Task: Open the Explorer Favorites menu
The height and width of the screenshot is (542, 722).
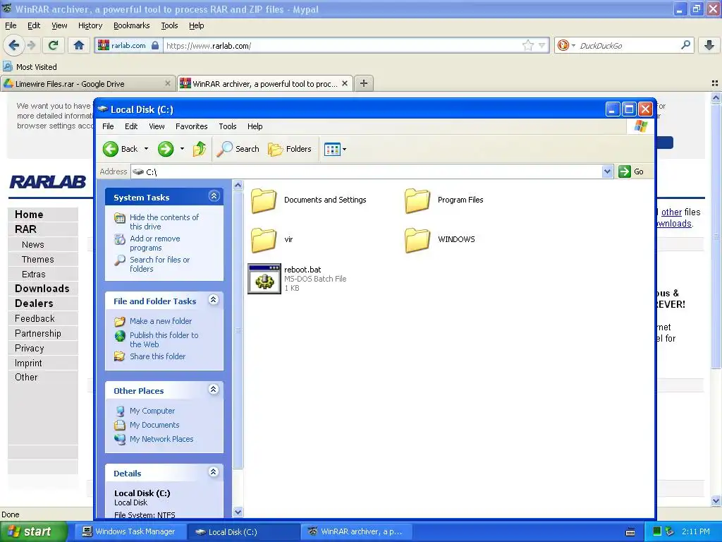Action: (191, 126)
